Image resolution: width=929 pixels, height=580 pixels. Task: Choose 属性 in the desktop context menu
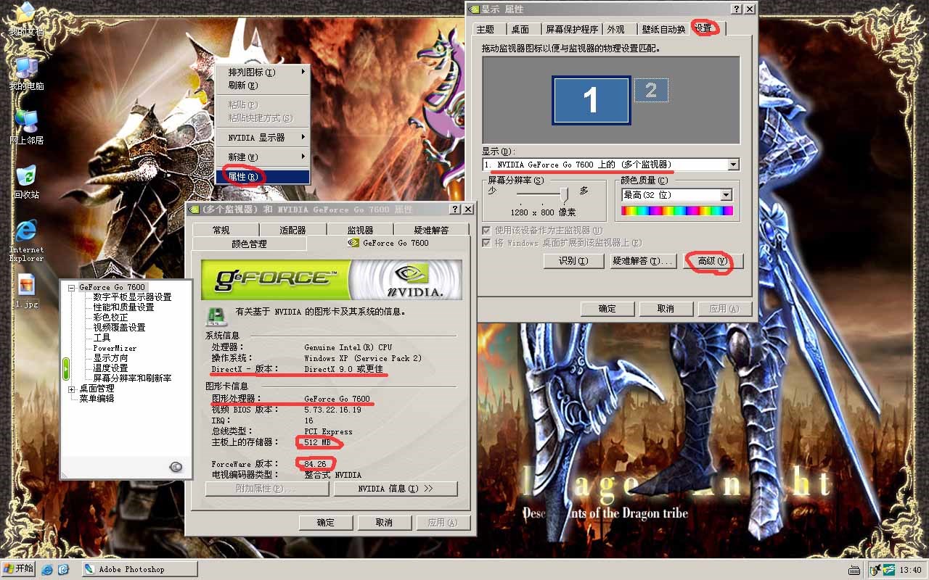pyautogui.click(x=263, y=176)
